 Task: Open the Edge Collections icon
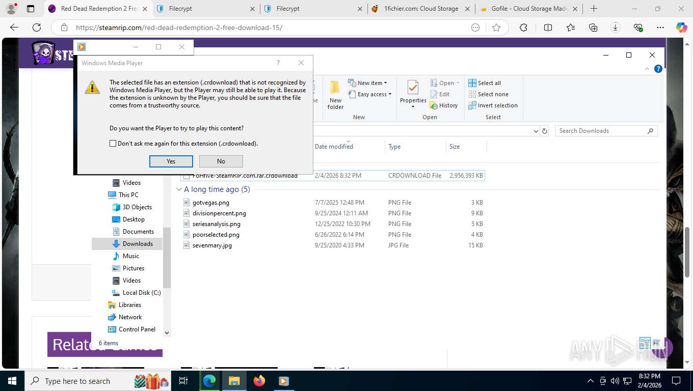pos(593,27)
